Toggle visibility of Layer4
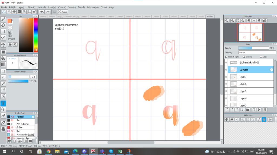The image size is (277, 155). [226, 98]
